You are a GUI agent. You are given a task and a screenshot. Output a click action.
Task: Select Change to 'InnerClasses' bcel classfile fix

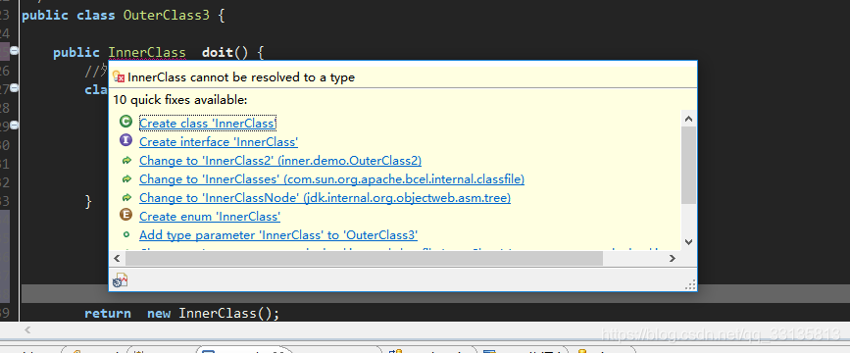click(331, 178)
